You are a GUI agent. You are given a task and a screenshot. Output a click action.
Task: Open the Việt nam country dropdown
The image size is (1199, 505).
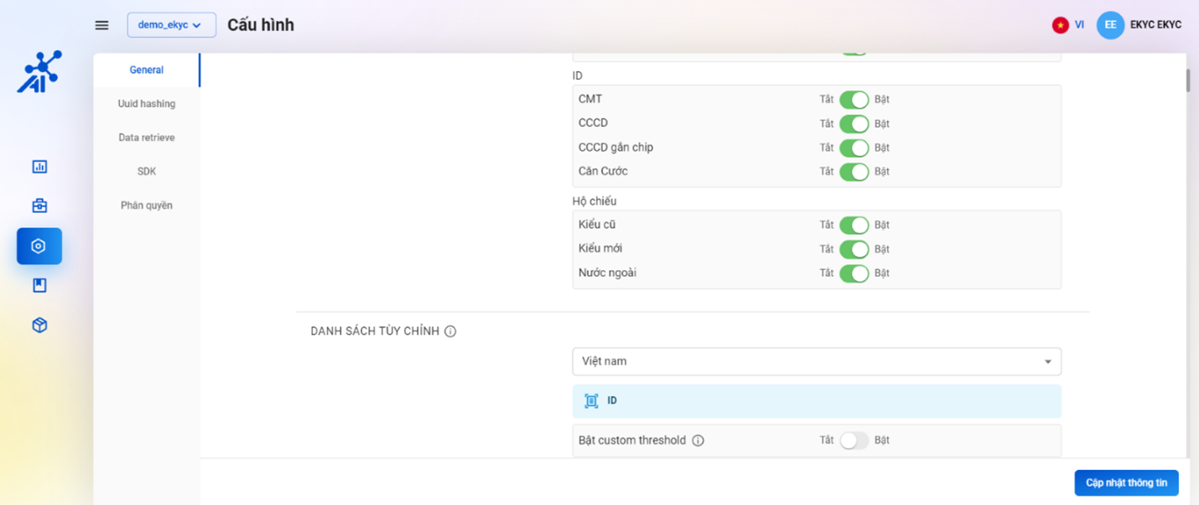(x=816, y=362)
